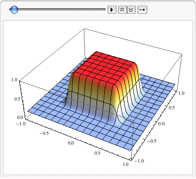Click the far right end of slider track

104,10
